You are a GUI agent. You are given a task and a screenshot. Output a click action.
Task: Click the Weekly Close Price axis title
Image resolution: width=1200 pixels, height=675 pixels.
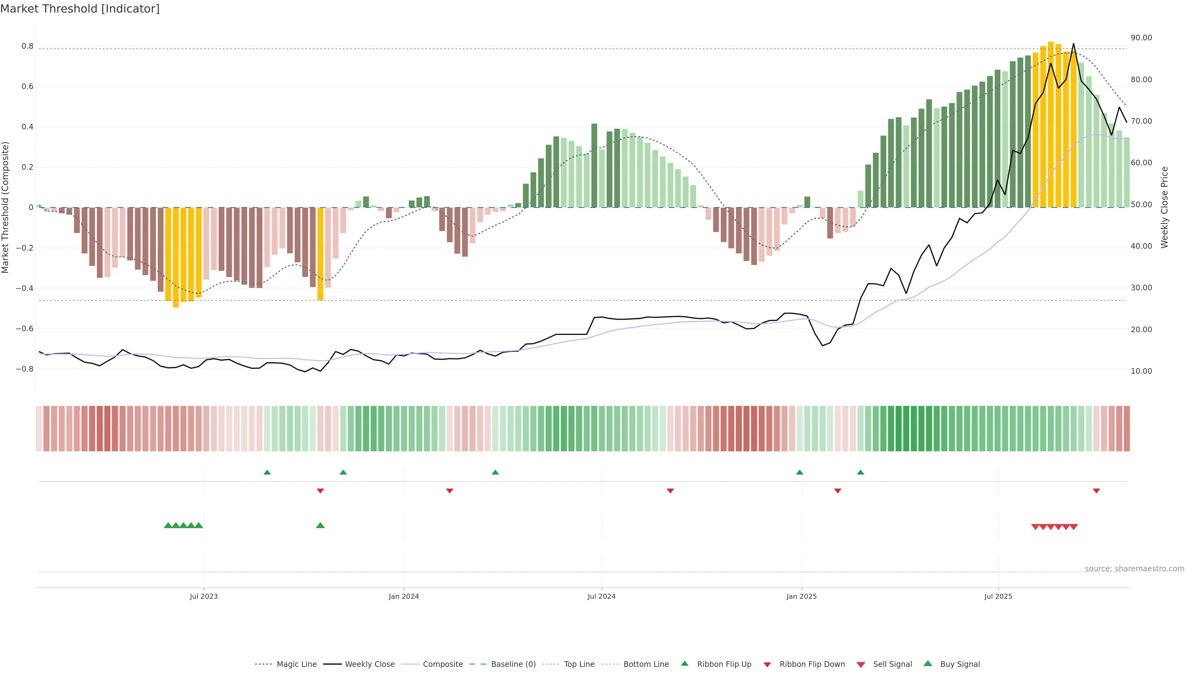(x=1164, y=207)
